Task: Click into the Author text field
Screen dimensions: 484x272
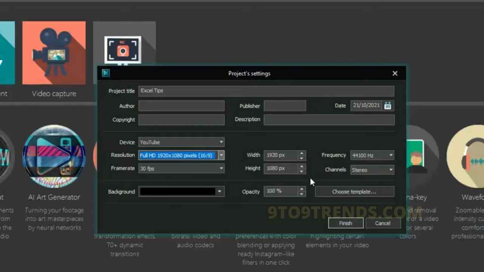Action: (181, 106)
